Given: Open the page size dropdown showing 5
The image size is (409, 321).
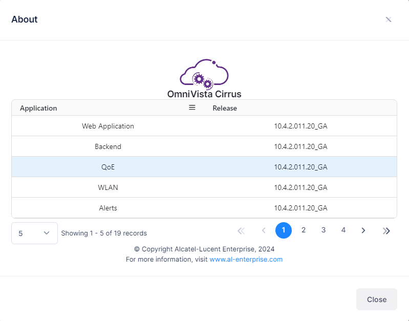Looking at the screenshot, I should click(34, 233).
